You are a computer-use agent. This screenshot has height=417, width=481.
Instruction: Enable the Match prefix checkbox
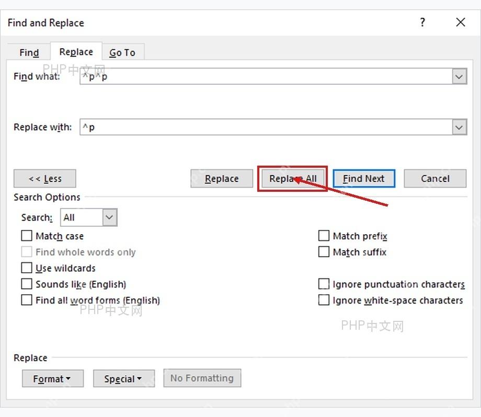324,236
